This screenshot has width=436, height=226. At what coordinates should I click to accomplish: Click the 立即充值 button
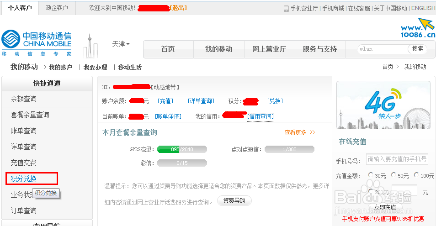(385, 207)
